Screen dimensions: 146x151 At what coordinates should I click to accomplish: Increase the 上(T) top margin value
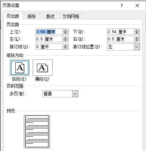point(66,31)
